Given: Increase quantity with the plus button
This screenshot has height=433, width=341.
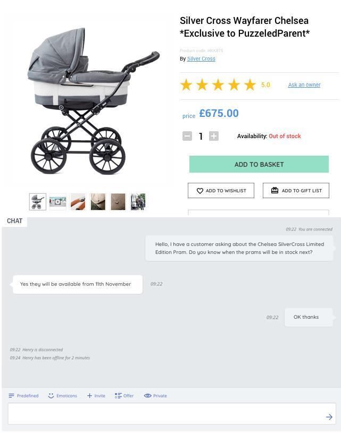Looking at the screenshot, I should click(x=214, y=136).
